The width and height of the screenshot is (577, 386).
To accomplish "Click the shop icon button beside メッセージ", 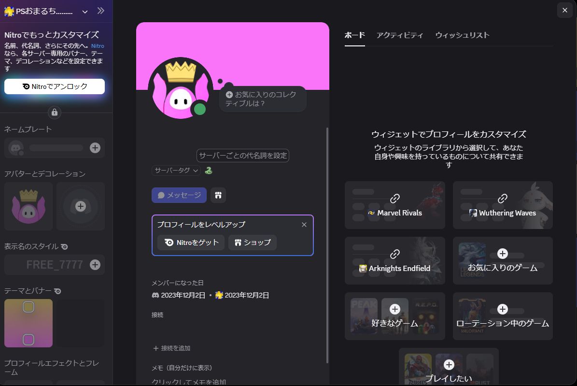I will (x=218, y=195).
